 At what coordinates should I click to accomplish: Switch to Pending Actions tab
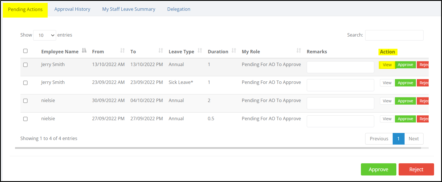(25, 9)
